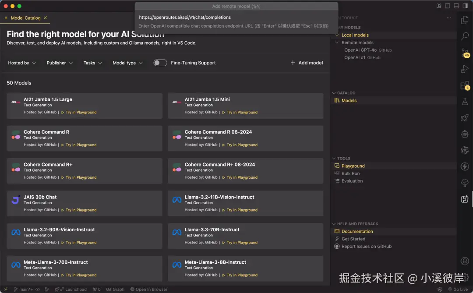The image size is (473, 293).
Task: Open the Publisher filter dropdown
Action: (x=60, y=63)
